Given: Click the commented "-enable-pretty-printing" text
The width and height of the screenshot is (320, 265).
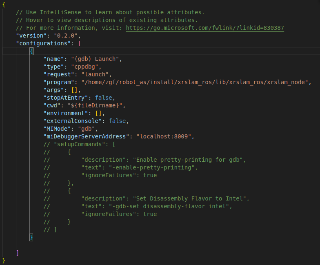Looking at the screenshot, I should 152,167.
